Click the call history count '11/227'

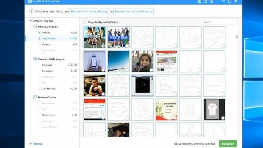73,89
